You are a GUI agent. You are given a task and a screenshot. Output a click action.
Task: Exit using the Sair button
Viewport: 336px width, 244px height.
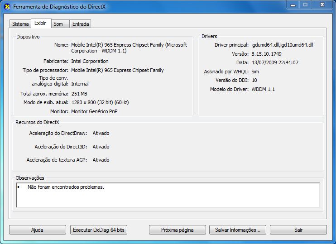click(298, 230)
